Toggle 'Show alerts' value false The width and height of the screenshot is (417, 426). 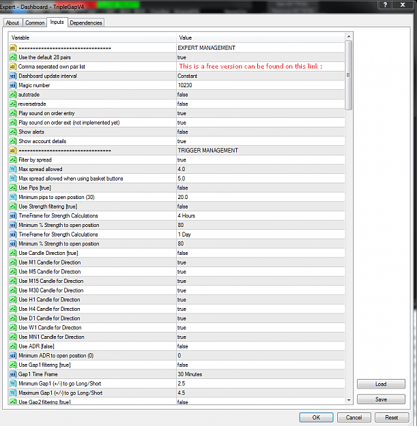tap(261, 132)
